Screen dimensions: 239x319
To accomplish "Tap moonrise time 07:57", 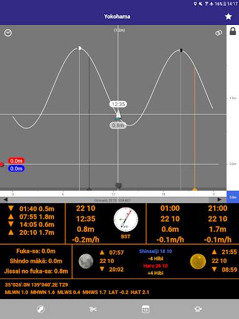I will [116, 252].
